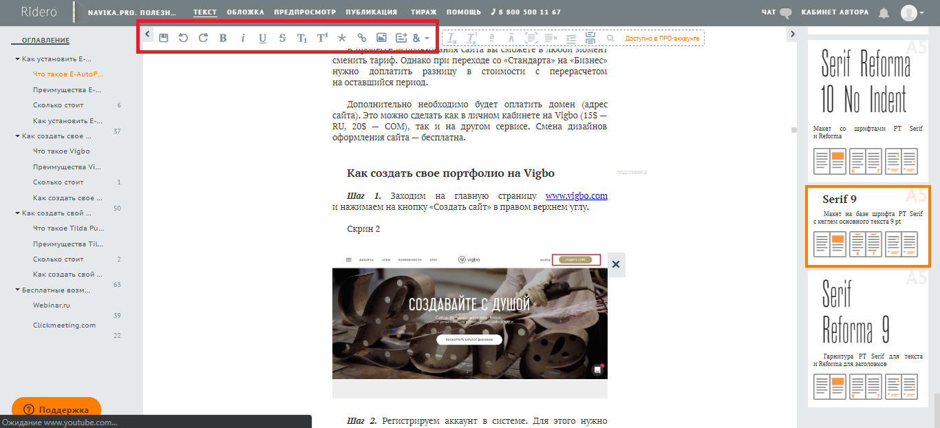
Task: Go to Webinar.ru in the contents
Action: 52,305
